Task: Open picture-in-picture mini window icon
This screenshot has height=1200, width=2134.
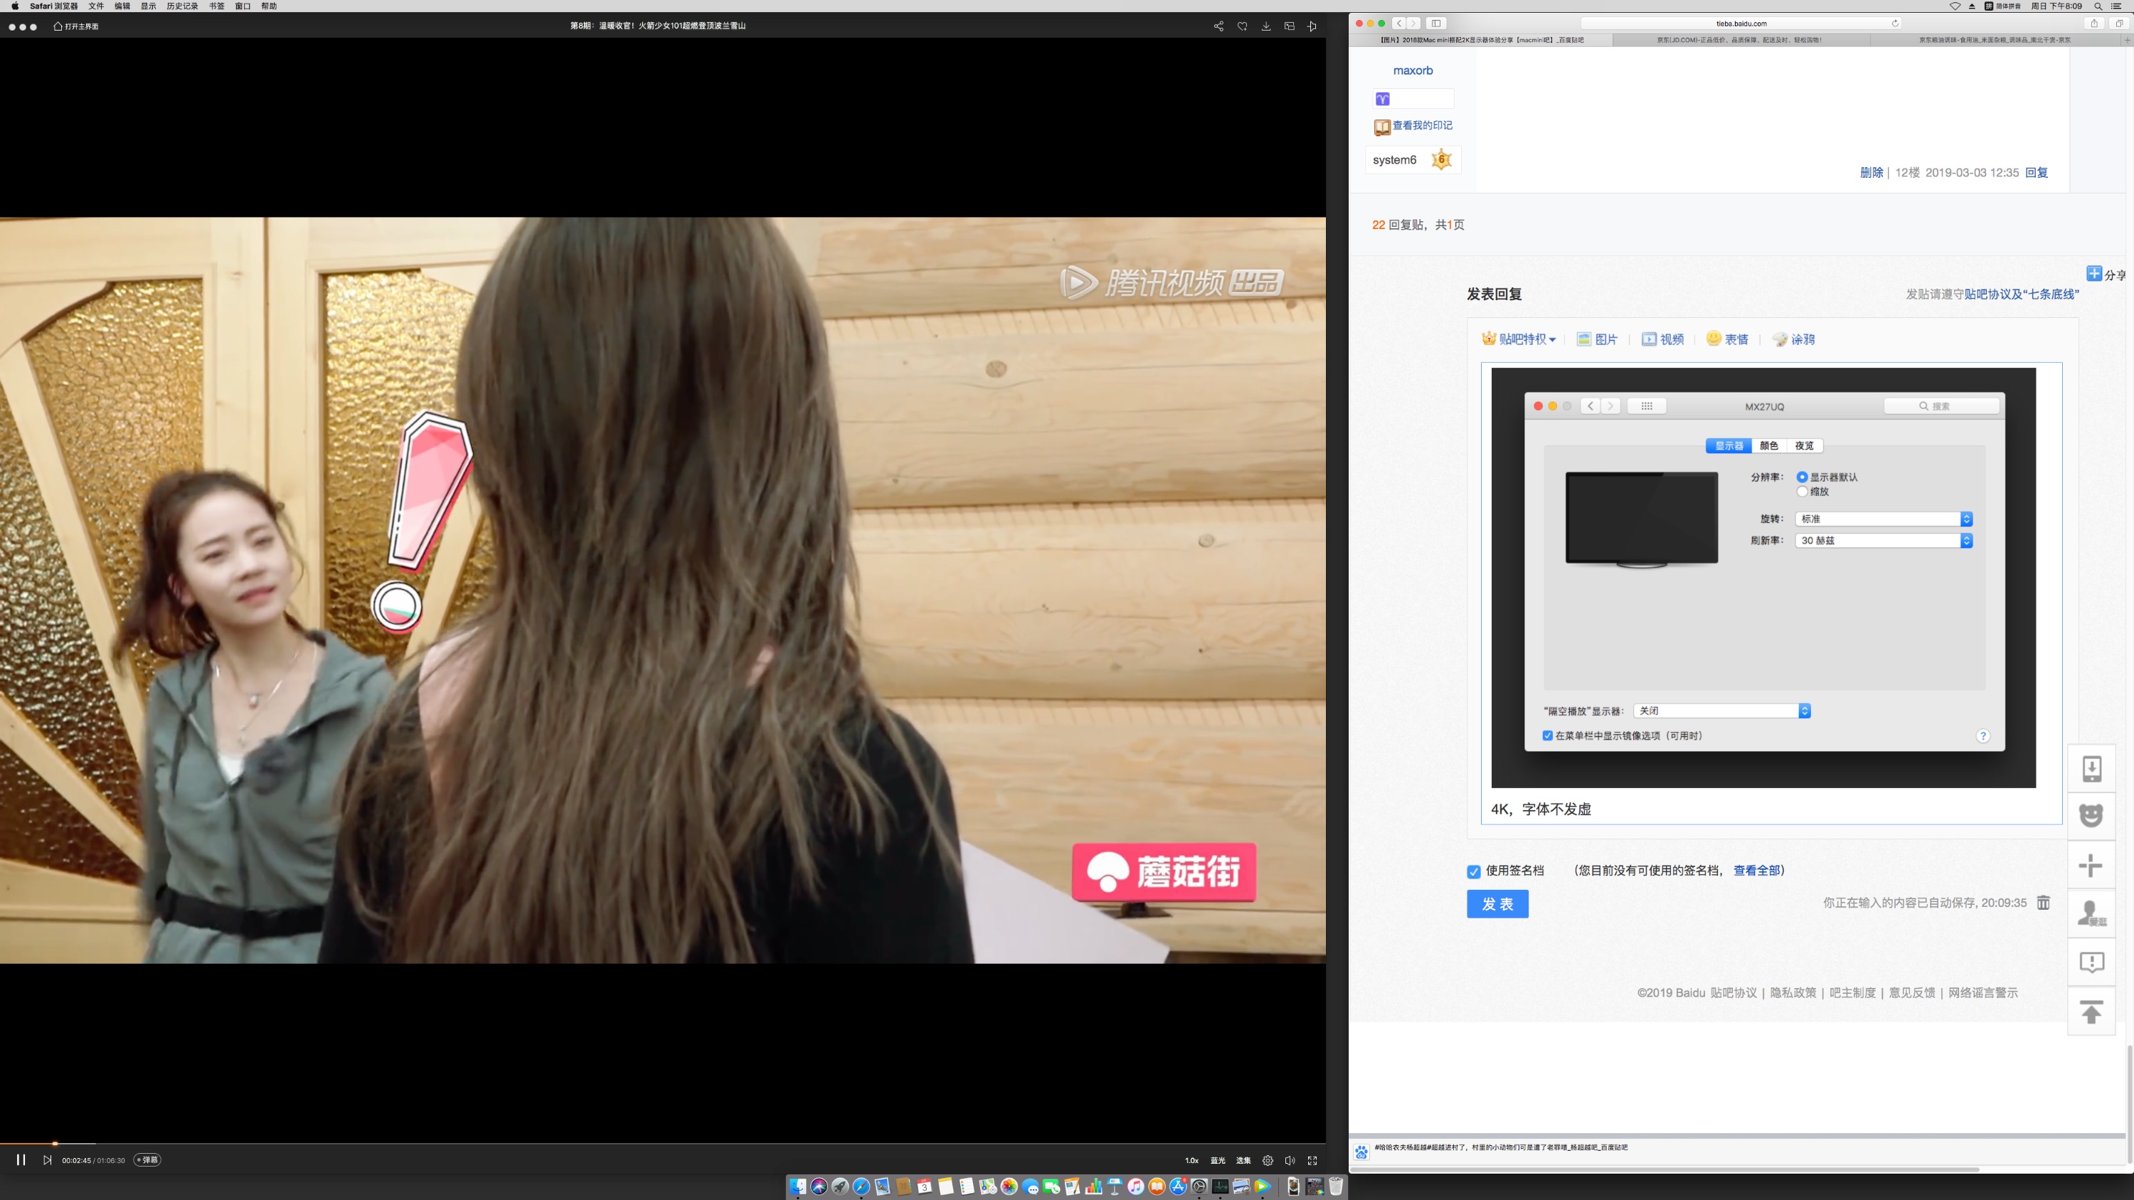Action: click(1289, 26)
